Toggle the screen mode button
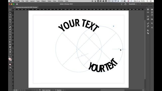 coord(10,71)
